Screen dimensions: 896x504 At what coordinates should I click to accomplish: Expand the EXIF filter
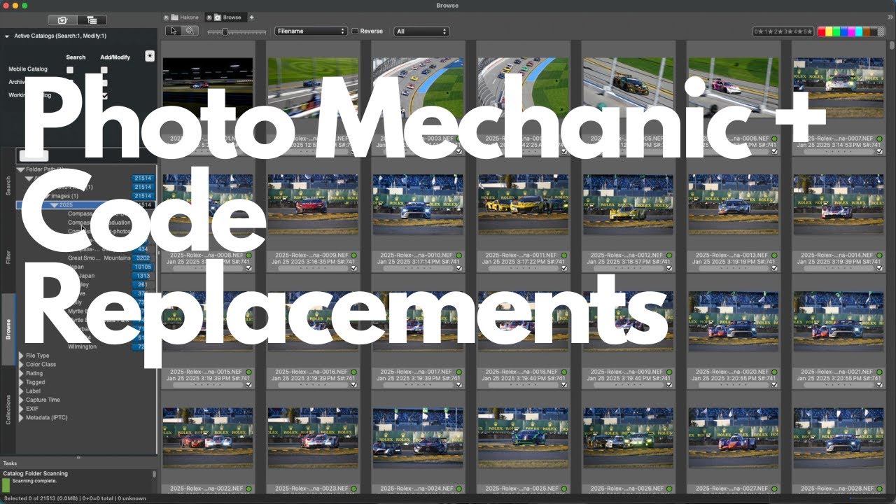pos(21,409)
